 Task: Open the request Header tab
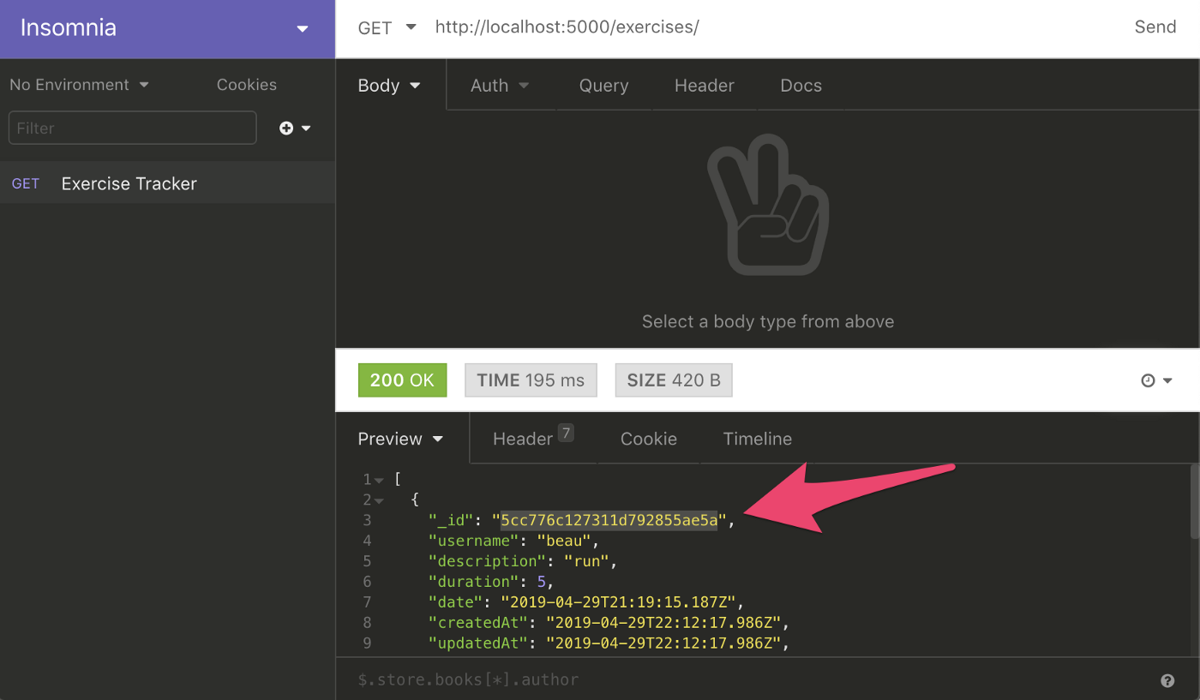[705, 86]
